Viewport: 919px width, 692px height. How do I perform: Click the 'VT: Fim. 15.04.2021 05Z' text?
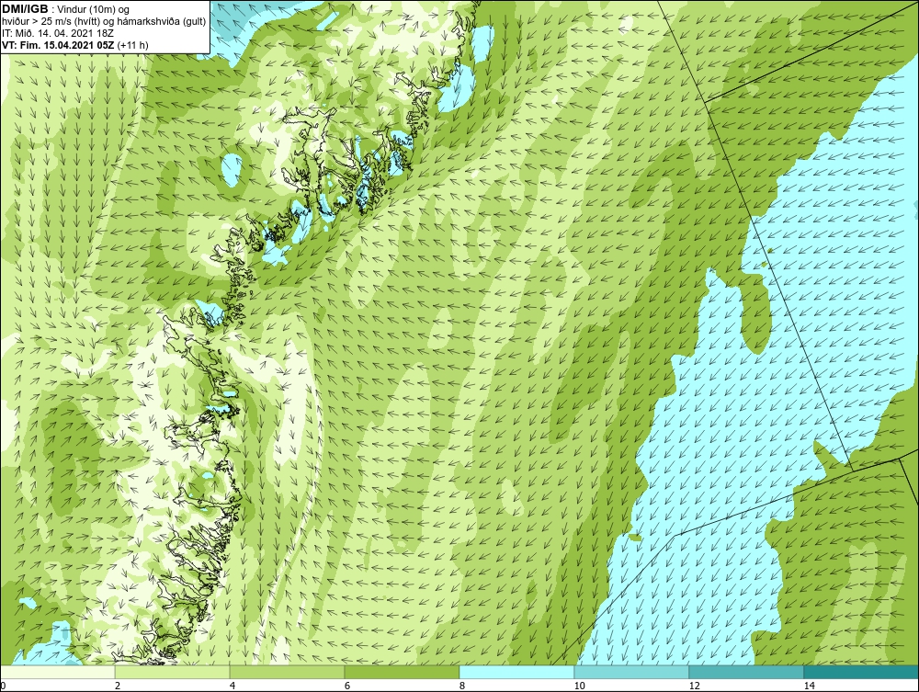point(59,45)
